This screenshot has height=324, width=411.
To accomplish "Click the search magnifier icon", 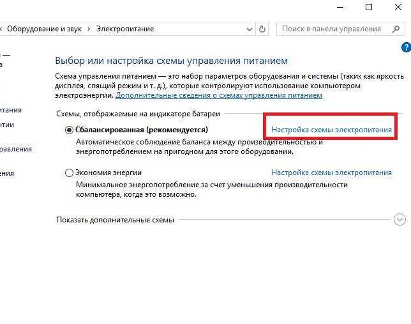I will pos(396,29).
